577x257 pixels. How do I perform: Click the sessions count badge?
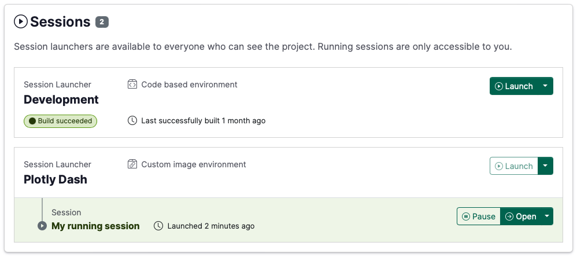pyautogui.click(x=102, y=22)
